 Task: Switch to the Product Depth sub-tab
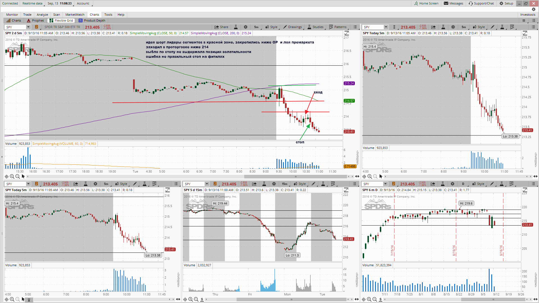click(92, 20)
